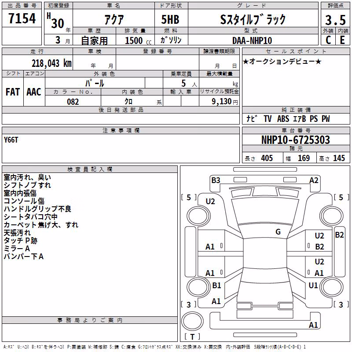The image size is (352, 352).
Task: Select header 事務局よりご案内
Action: [x=90, y=320]
